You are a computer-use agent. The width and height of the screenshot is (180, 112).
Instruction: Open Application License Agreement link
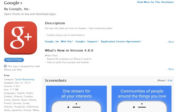(121, 41)
